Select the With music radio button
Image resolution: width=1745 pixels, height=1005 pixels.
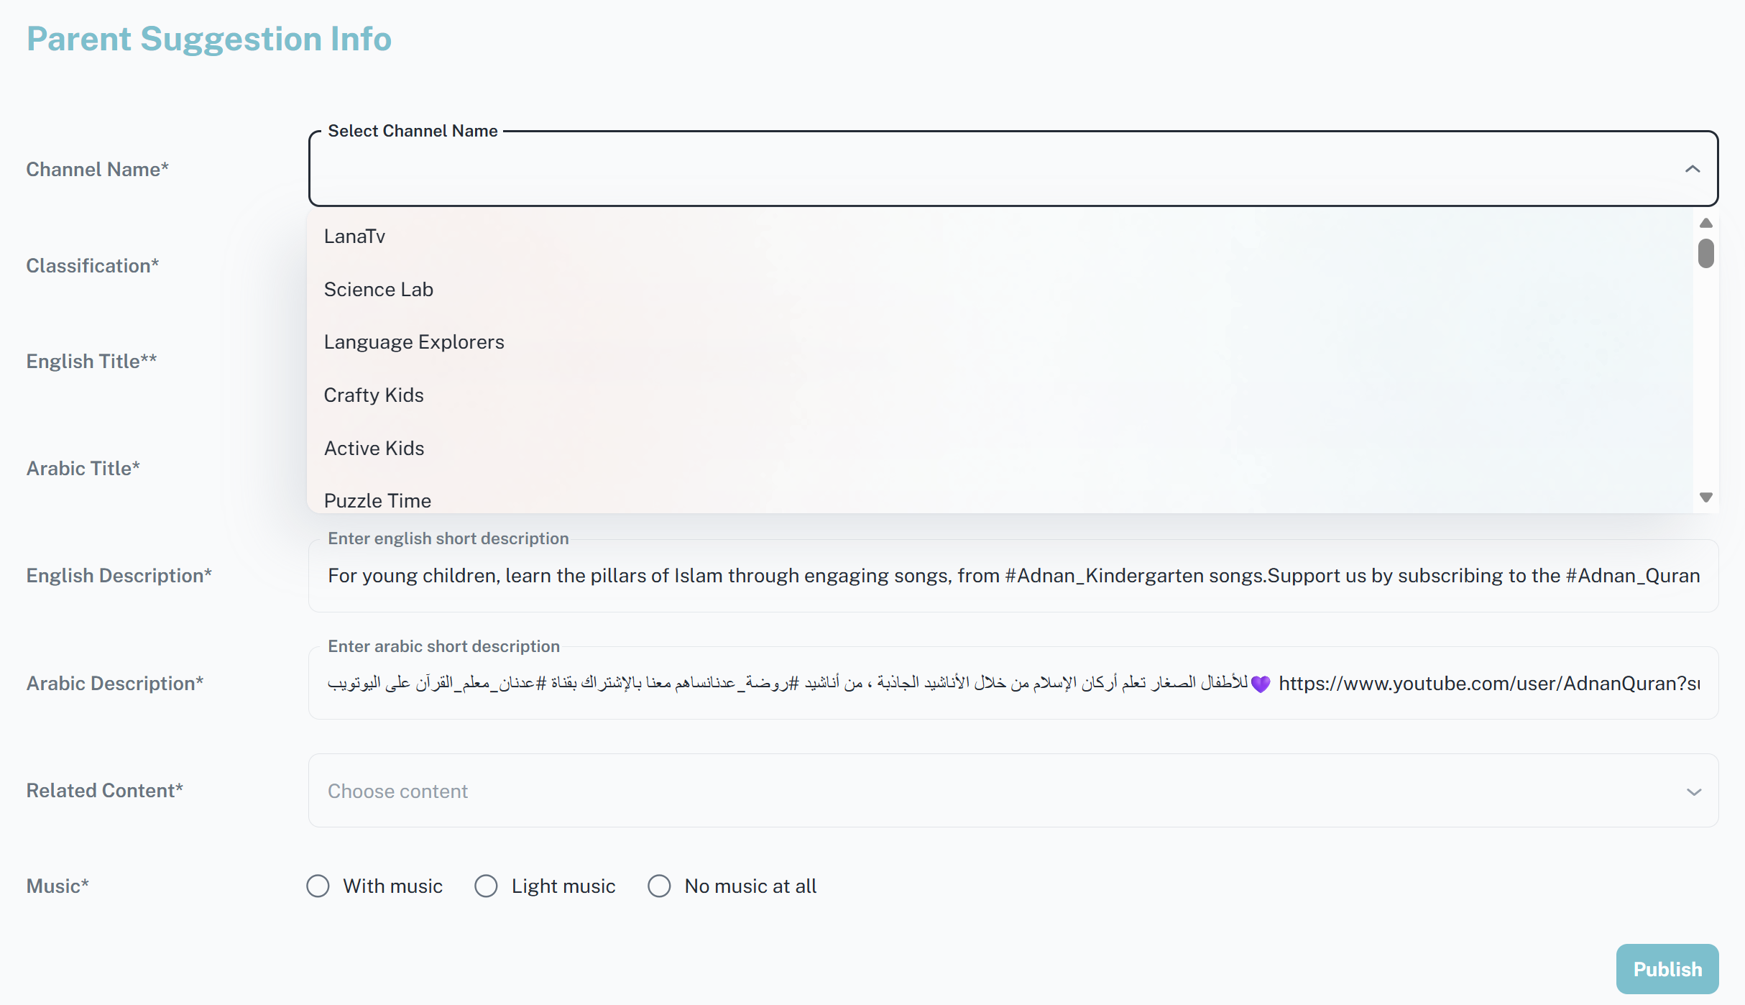pos(318,886)
